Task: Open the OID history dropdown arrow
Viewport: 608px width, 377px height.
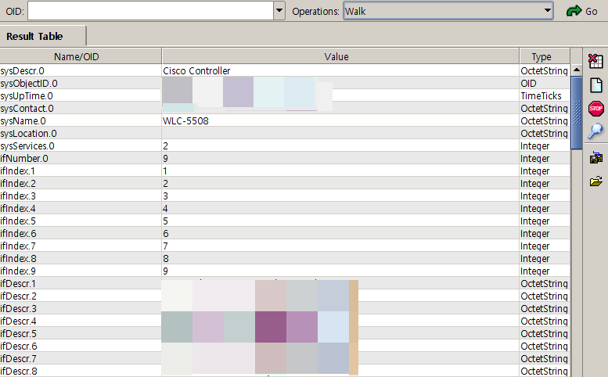Action: (x=279, y=11)
